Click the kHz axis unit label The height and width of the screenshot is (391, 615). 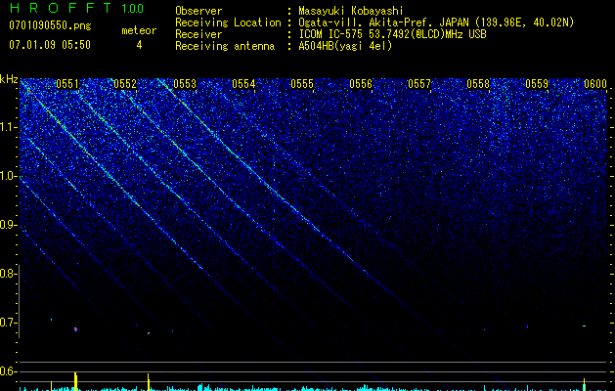click(9, 79)
